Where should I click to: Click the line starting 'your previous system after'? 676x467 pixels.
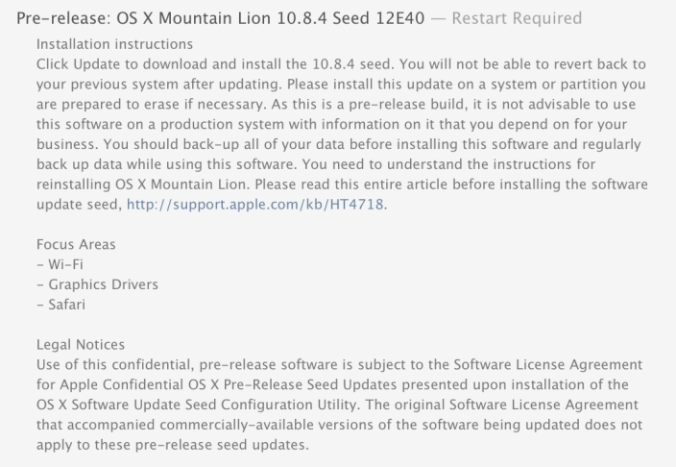tap(341, 85)
